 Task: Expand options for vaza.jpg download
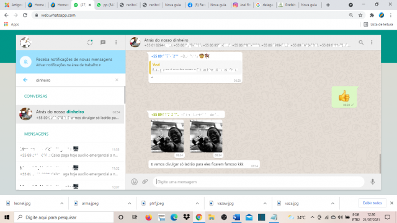point(332,203)
